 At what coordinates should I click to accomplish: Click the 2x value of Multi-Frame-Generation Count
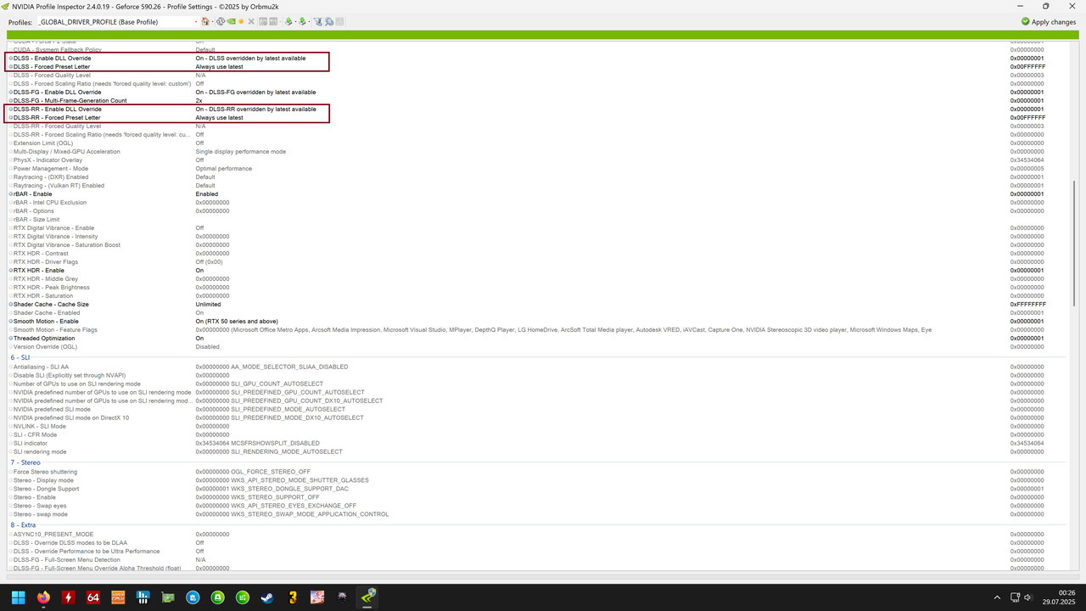199,101
